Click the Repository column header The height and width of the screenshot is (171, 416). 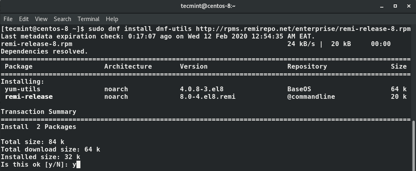307,67
